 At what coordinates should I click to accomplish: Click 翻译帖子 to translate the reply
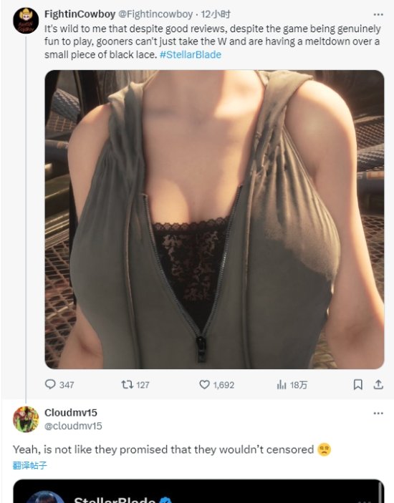coord(30,465)
